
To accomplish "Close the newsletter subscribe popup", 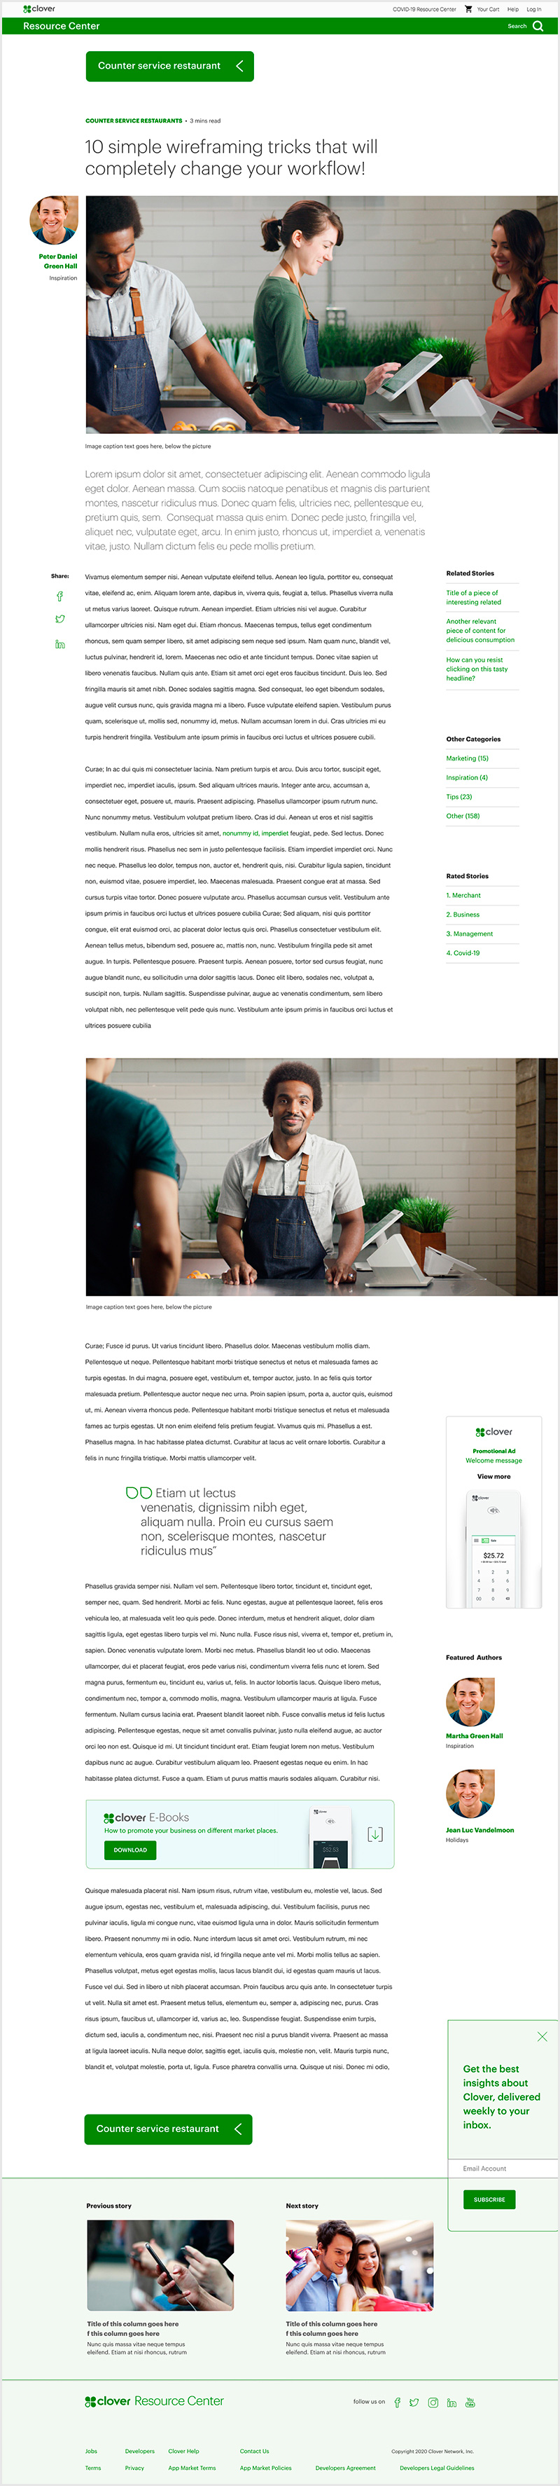I will (542, 2036).
